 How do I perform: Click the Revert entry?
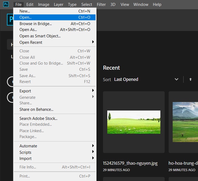[55, 82]
